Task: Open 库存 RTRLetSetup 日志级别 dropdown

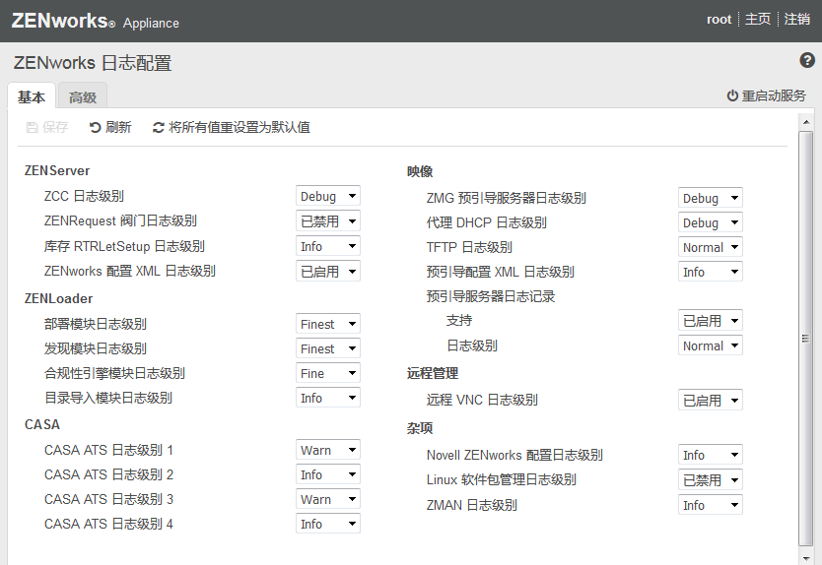Action: click(x=327, y=246)
